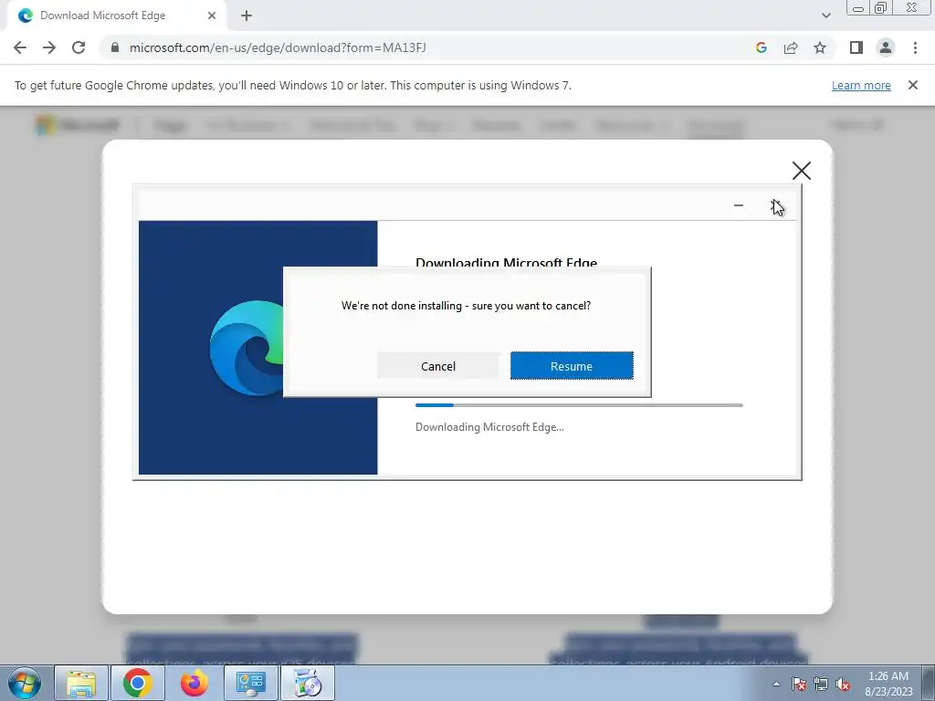
Task: Open the Learn more link
Action: pyautogui.click(x=861, y=85)
